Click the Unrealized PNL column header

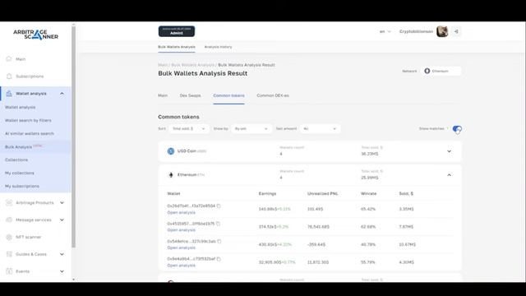[x=323, y=194]
